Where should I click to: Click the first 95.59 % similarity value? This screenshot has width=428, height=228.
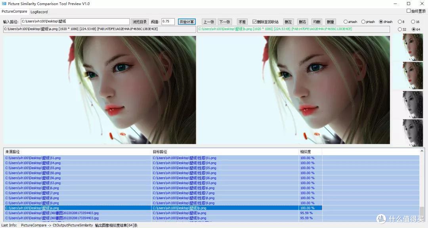tap(306, 213)
